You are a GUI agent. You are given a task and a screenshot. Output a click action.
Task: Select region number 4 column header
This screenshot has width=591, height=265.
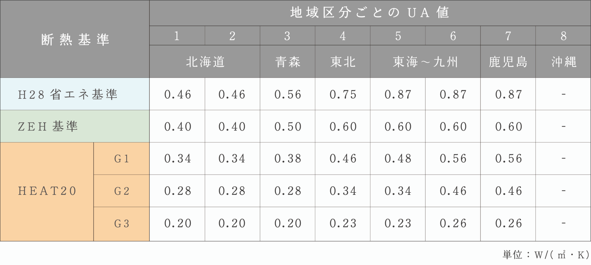click(343, 36)
